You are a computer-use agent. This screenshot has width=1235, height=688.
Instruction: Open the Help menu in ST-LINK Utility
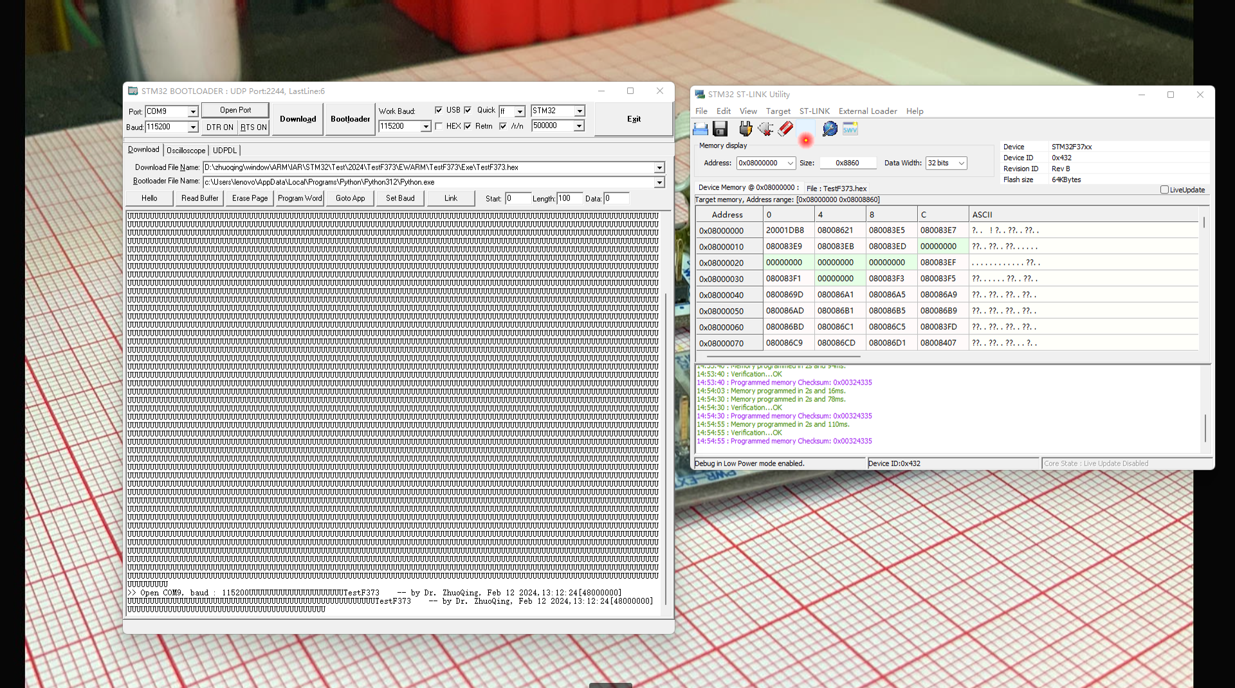[x=915, y=111]
